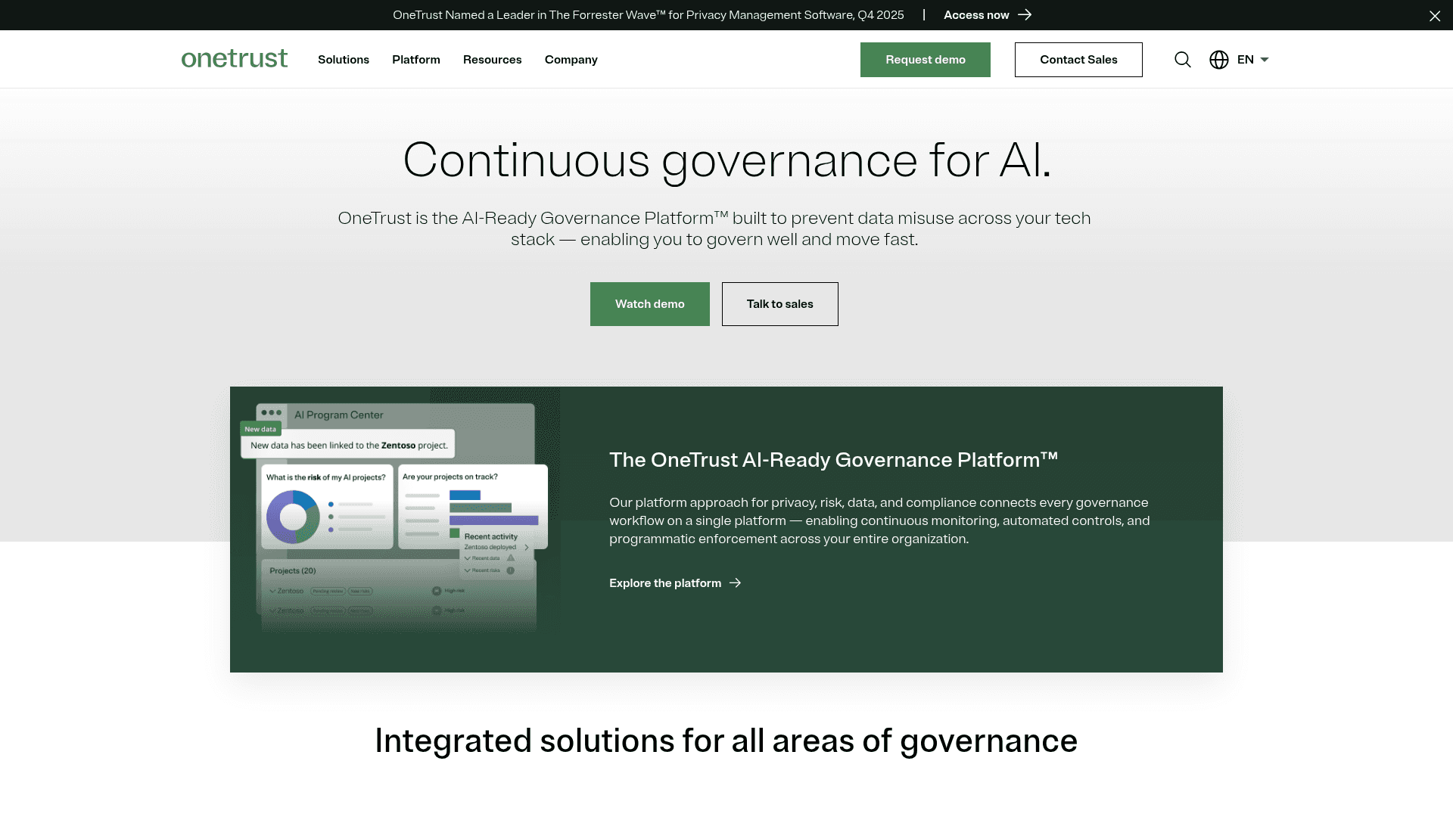Open the site search

pos(1182,59)
